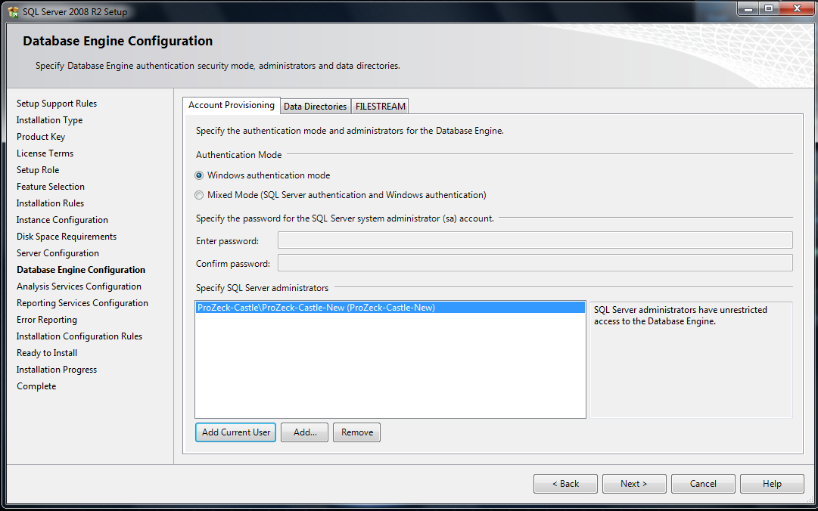Viewport: 818px width, 511px height.
Task: Click Setup Support Rules step
Action: 56,104
